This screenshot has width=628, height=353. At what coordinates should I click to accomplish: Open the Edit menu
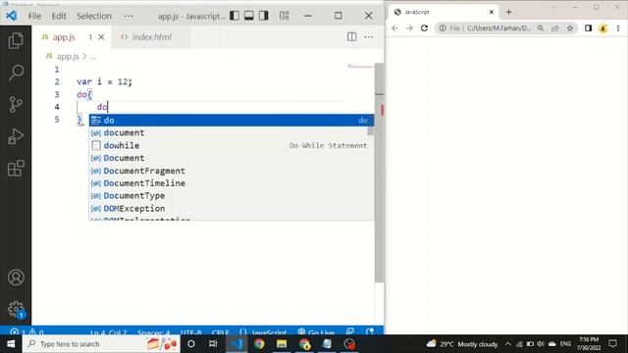tap(59, 16)
